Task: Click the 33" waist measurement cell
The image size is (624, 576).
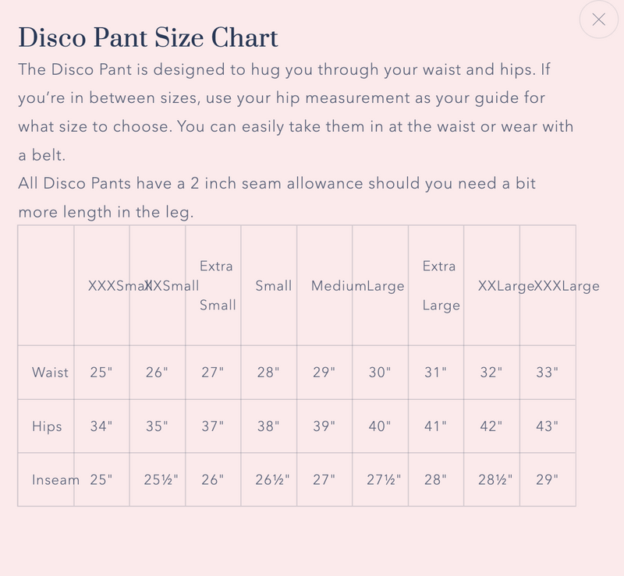Action: [x=548, y=373]
